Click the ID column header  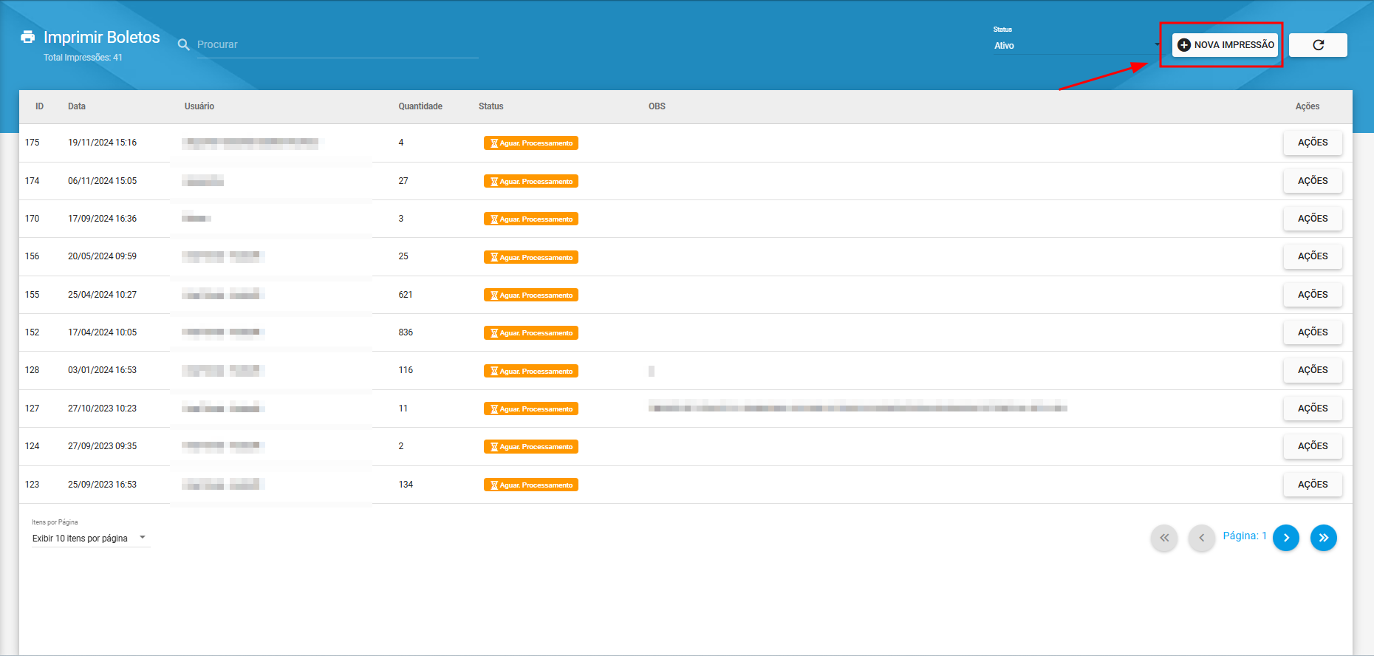point(39,106)
